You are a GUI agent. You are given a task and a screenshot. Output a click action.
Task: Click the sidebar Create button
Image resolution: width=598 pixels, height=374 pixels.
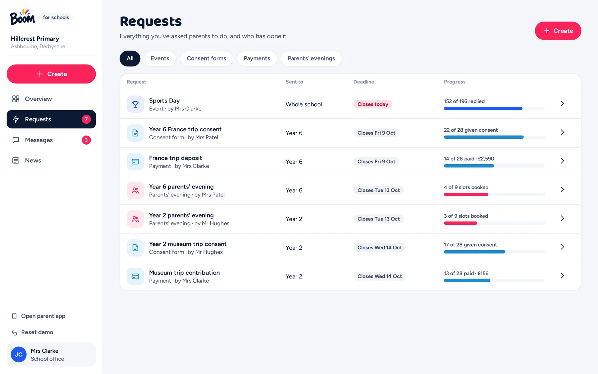click(51, 74)
